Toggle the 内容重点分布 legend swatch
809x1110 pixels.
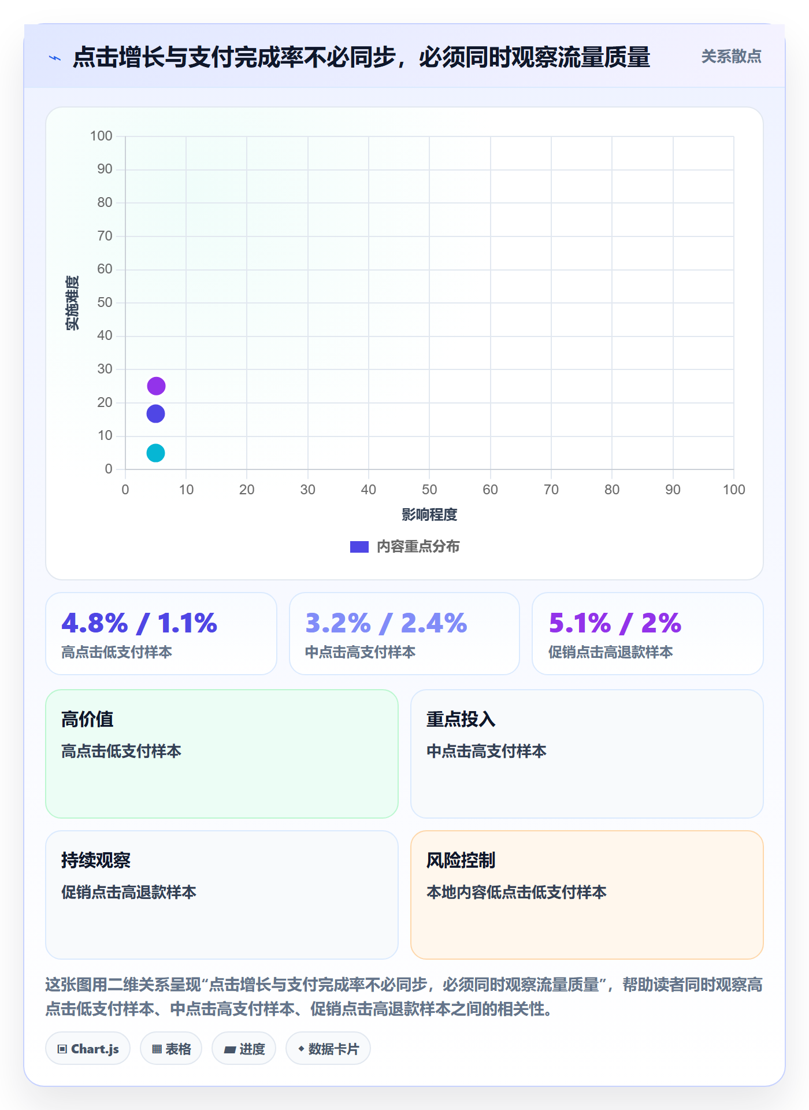pos(359,547)
